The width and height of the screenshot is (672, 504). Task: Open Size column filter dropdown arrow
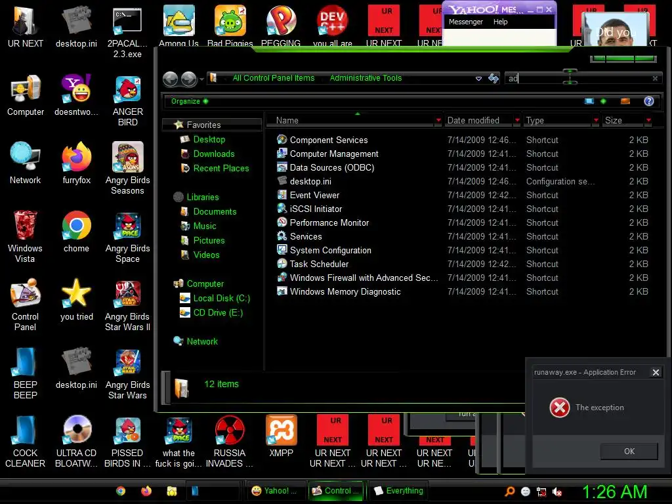tap(648, 121)
